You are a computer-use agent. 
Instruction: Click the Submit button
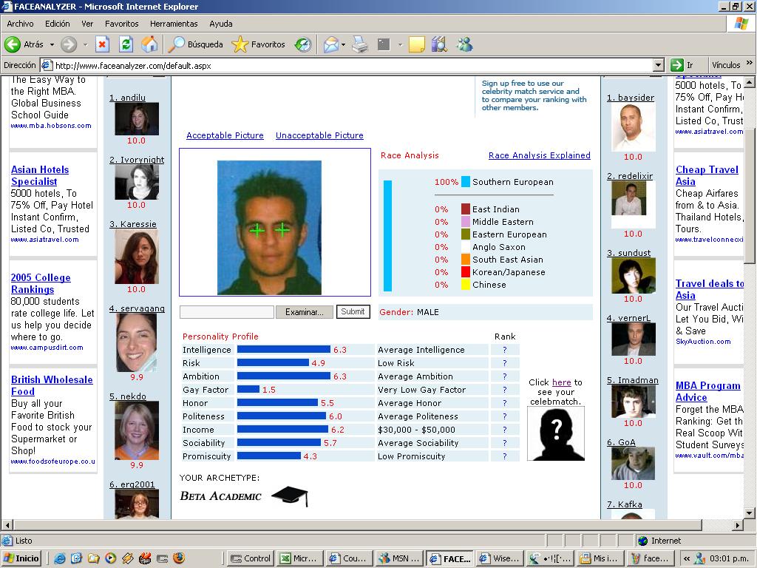point(353,311)
